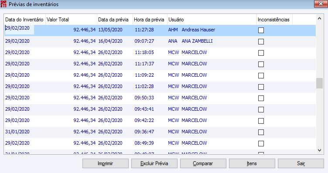Click the time 09:36:47
The height and width of the screenshot is (173, 328).
(144, 132)
